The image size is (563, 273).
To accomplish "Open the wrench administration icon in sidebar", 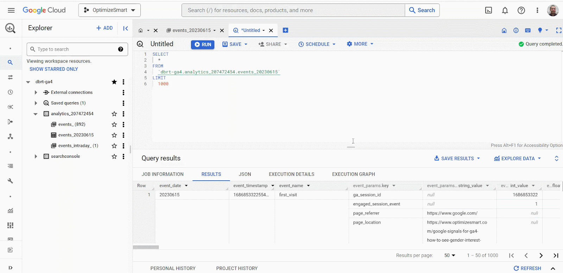I will pyautogui.click(x=10, y=181).
